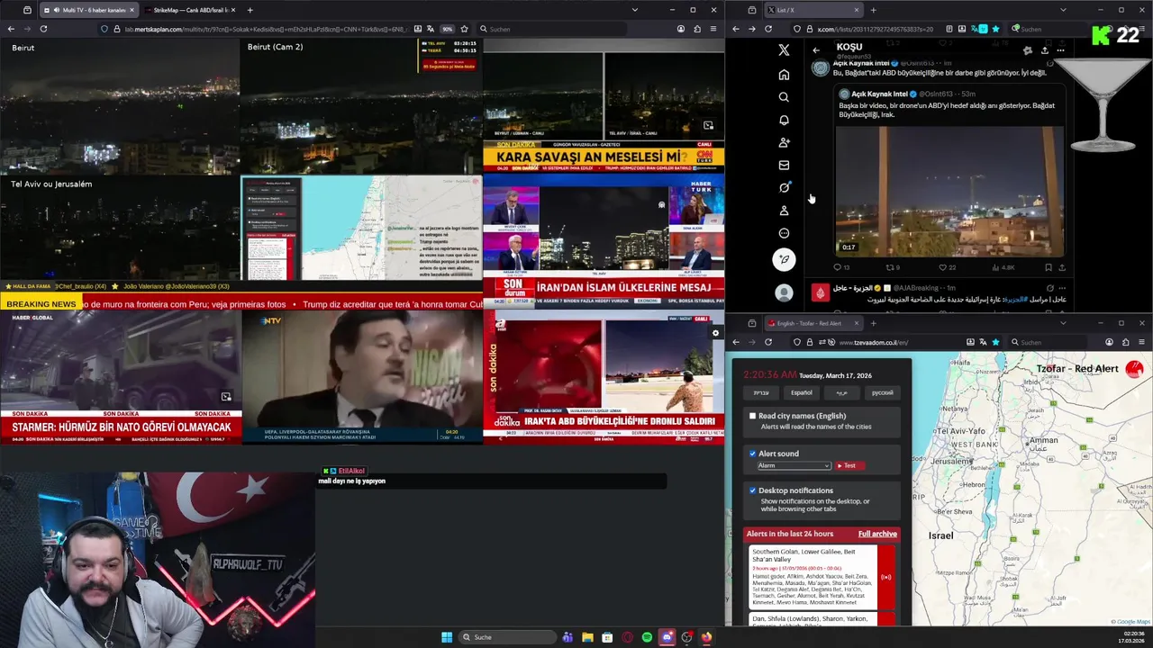The width and height of the screenshot is (1153, 648).
Task: Open X Notifications bell
Action: coord(784,120)
